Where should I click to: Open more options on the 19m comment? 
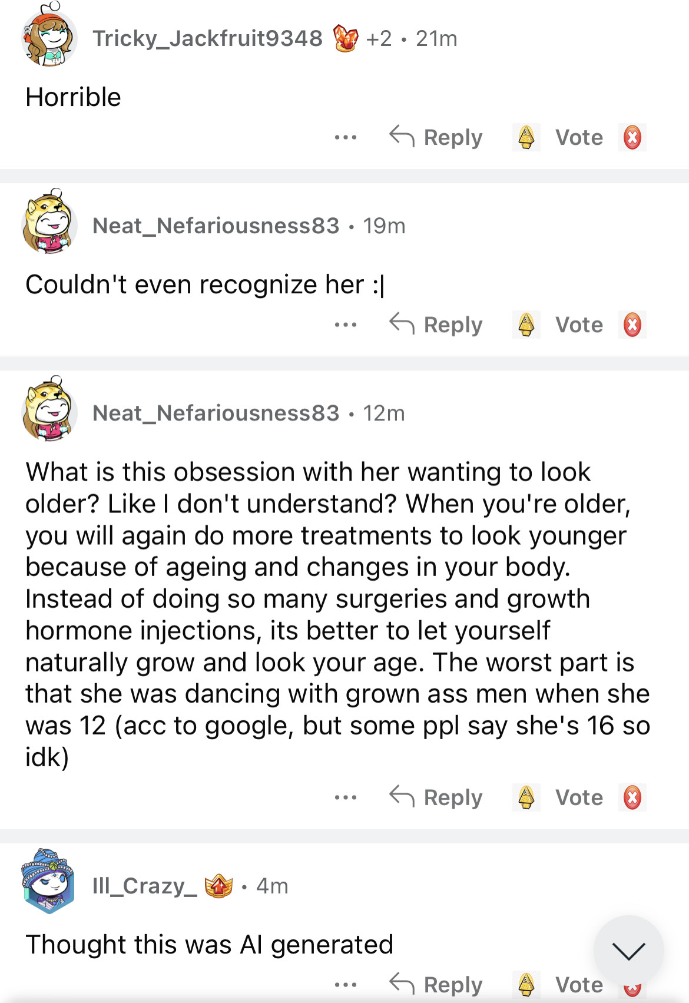[345, 325]
